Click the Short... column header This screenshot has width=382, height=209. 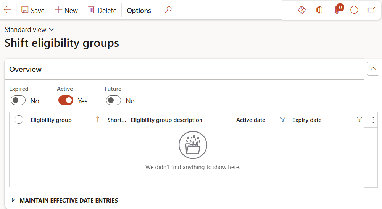(x=117, y=120)
